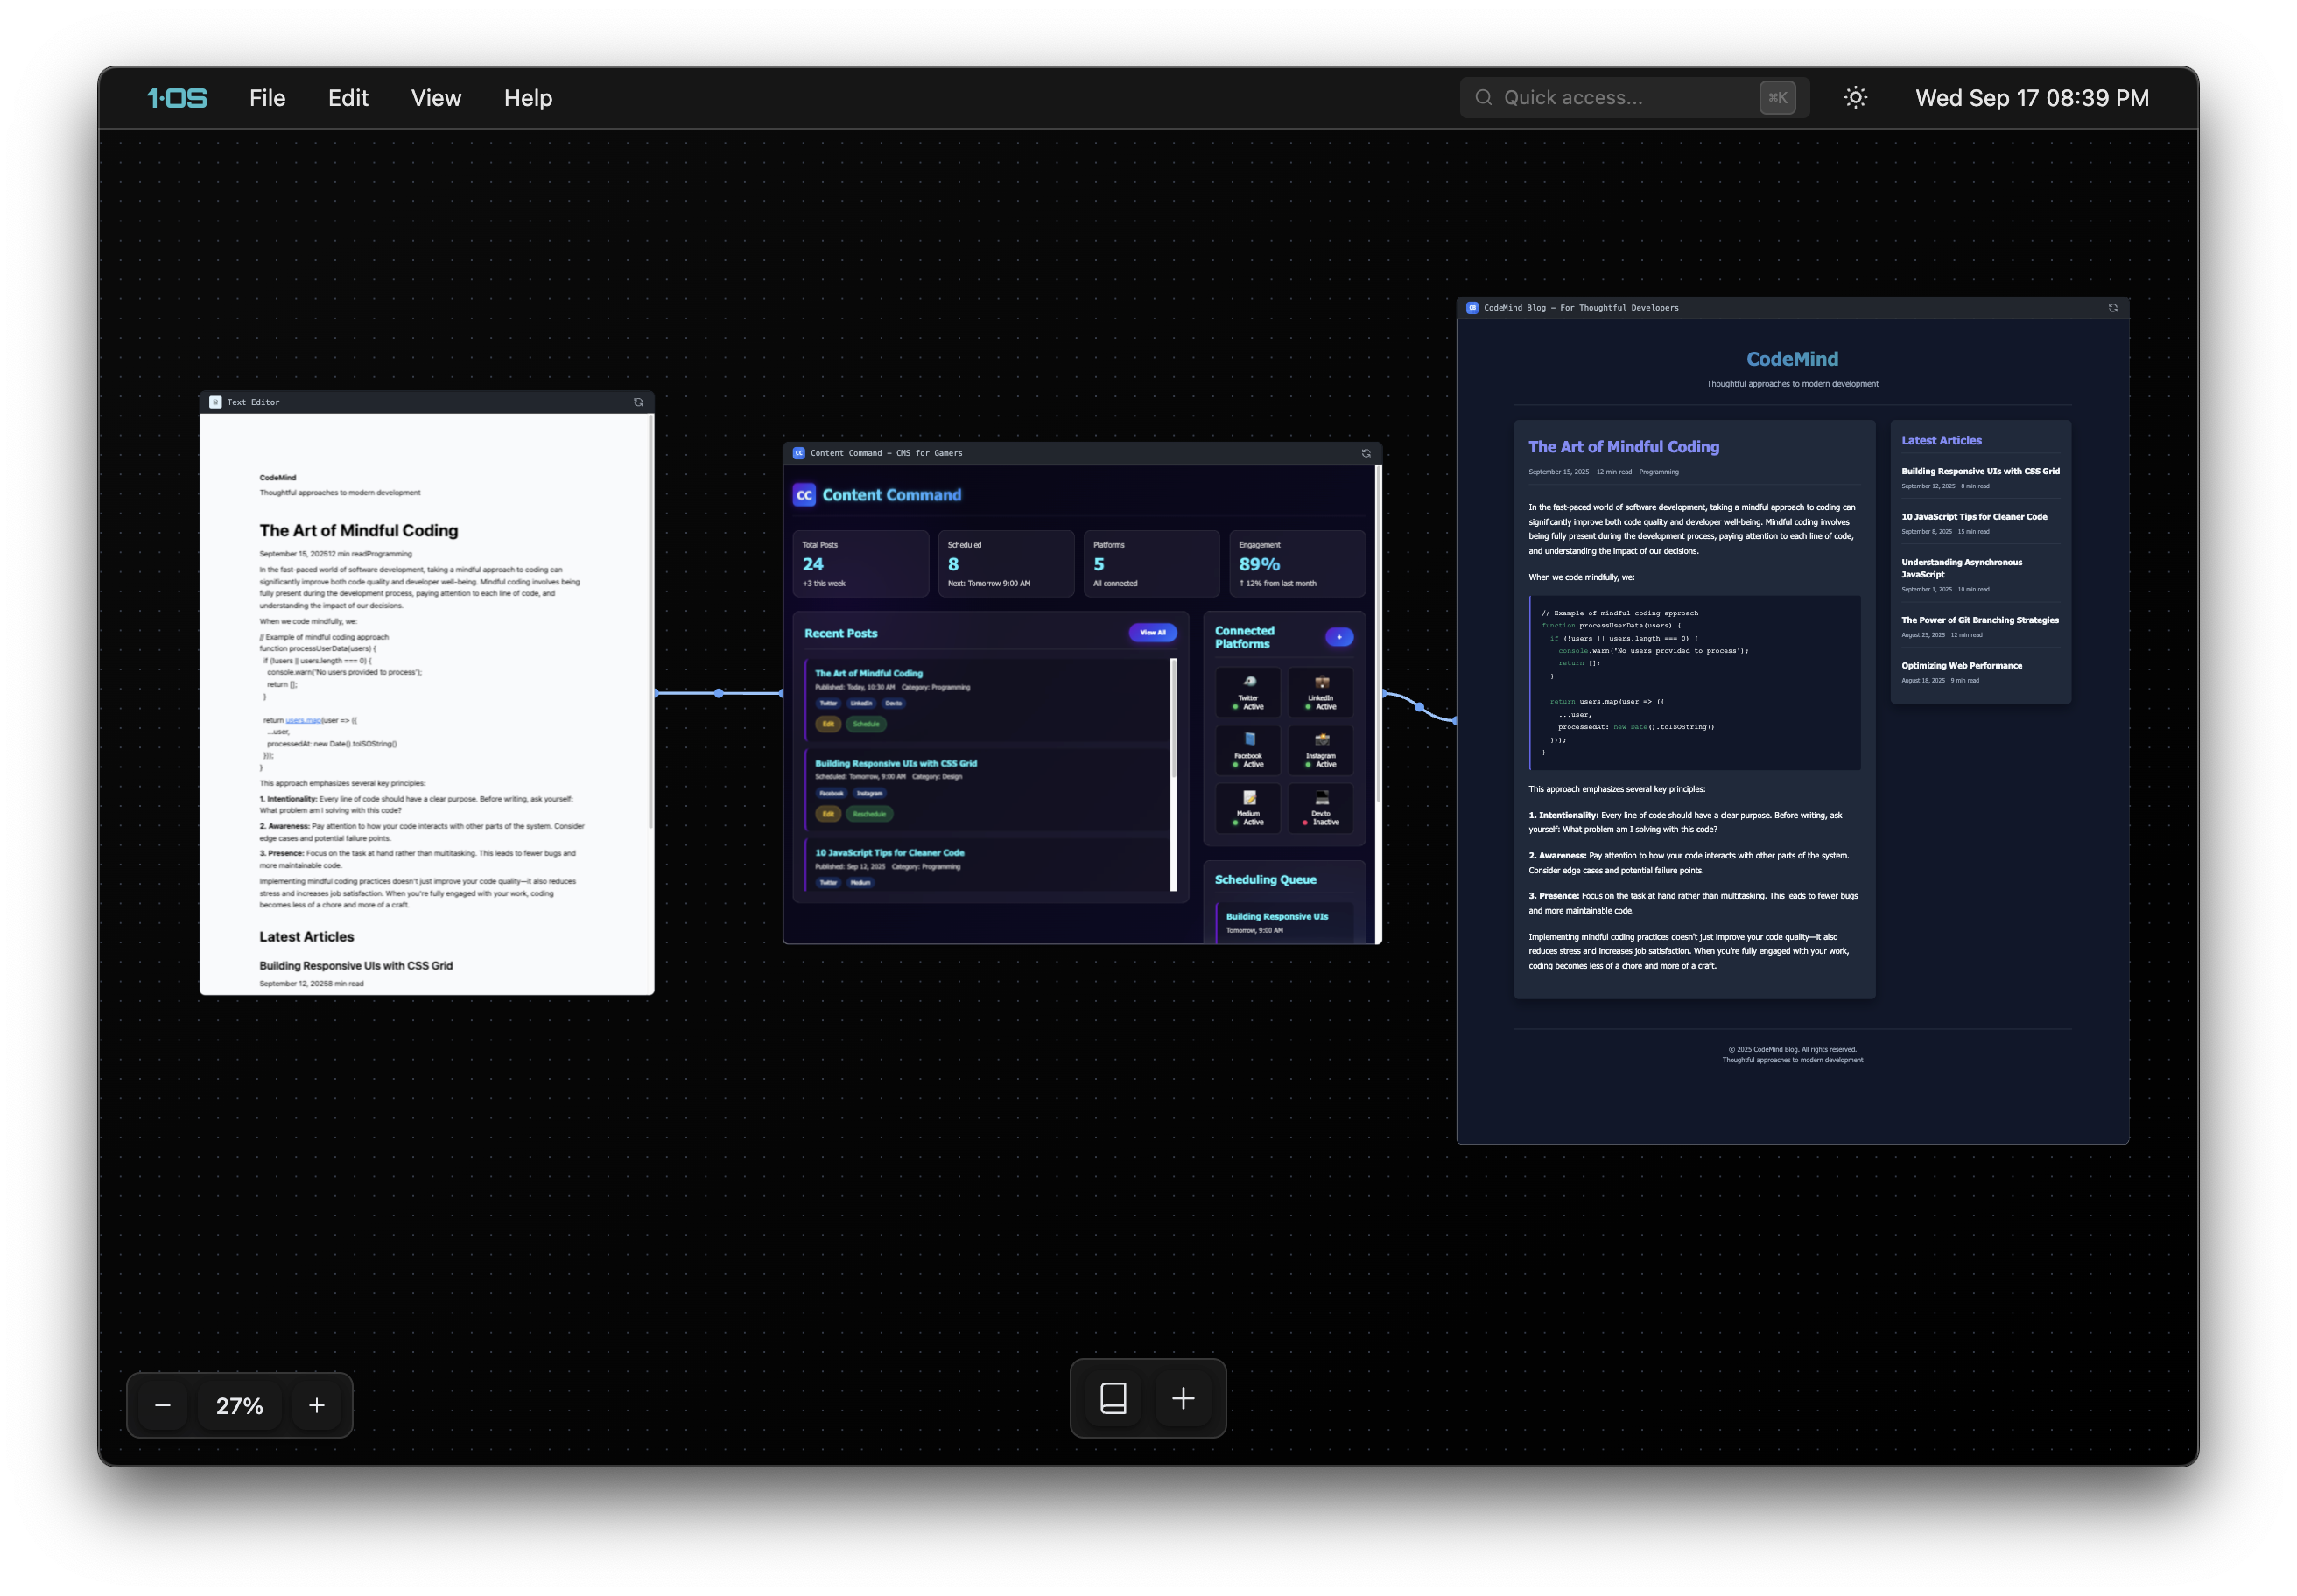The width and height of the screenshot is (2297, 1596).
Task: Toggle the inactive Dev.to platform card
Action: tap(1321, 808)
